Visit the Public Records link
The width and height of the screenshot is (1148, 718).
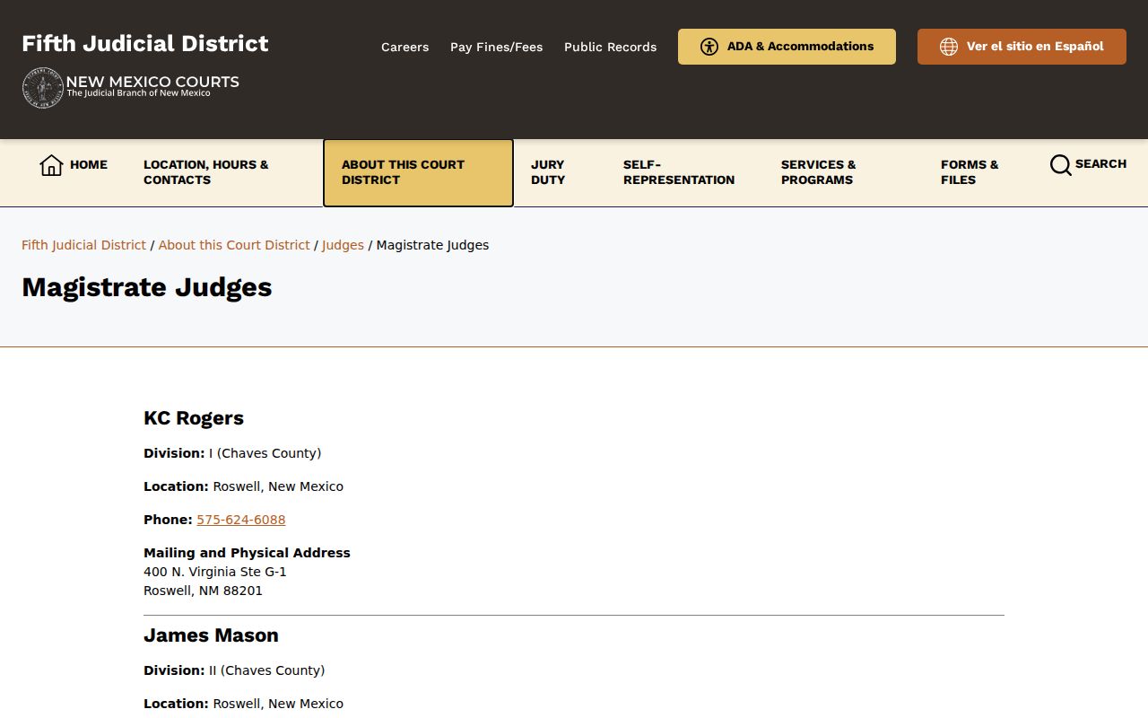[610, 47]
